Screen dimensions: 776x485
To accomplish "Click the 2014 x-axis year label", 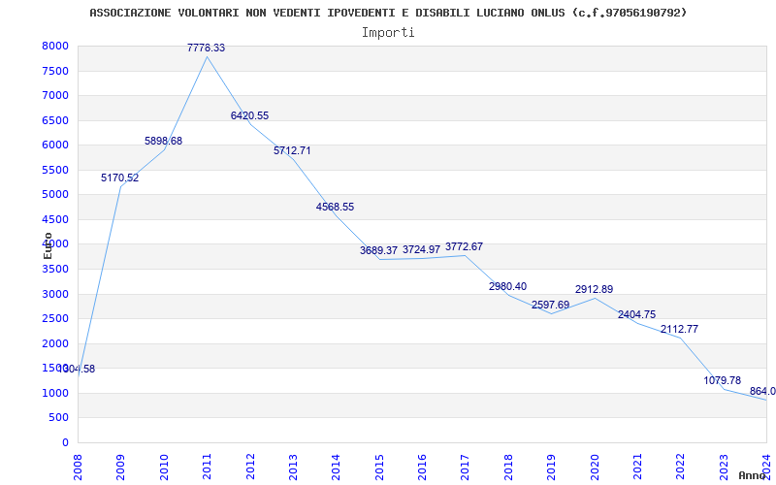I will [x=336, y=467].
